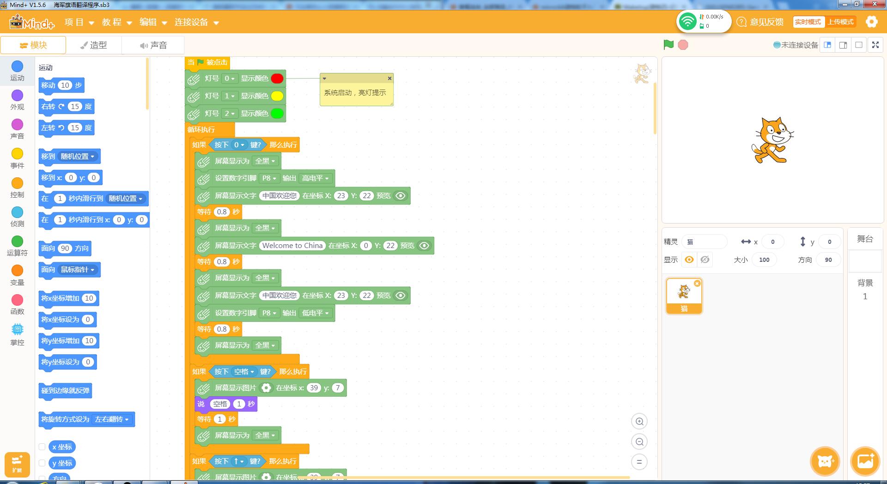Toggle preview eye on Welcome to China block
This screenshot has width=887, height=484.
coord(424,246)
